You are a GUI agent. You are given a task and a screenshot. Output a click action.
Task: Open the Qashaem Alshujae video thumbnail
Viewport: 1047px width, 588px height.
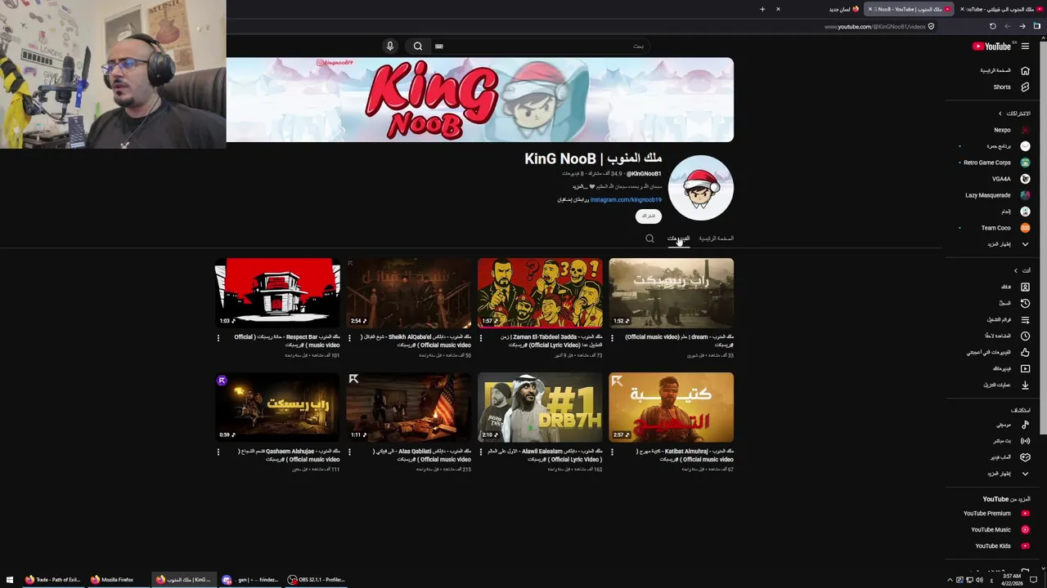tap(277, 407)
